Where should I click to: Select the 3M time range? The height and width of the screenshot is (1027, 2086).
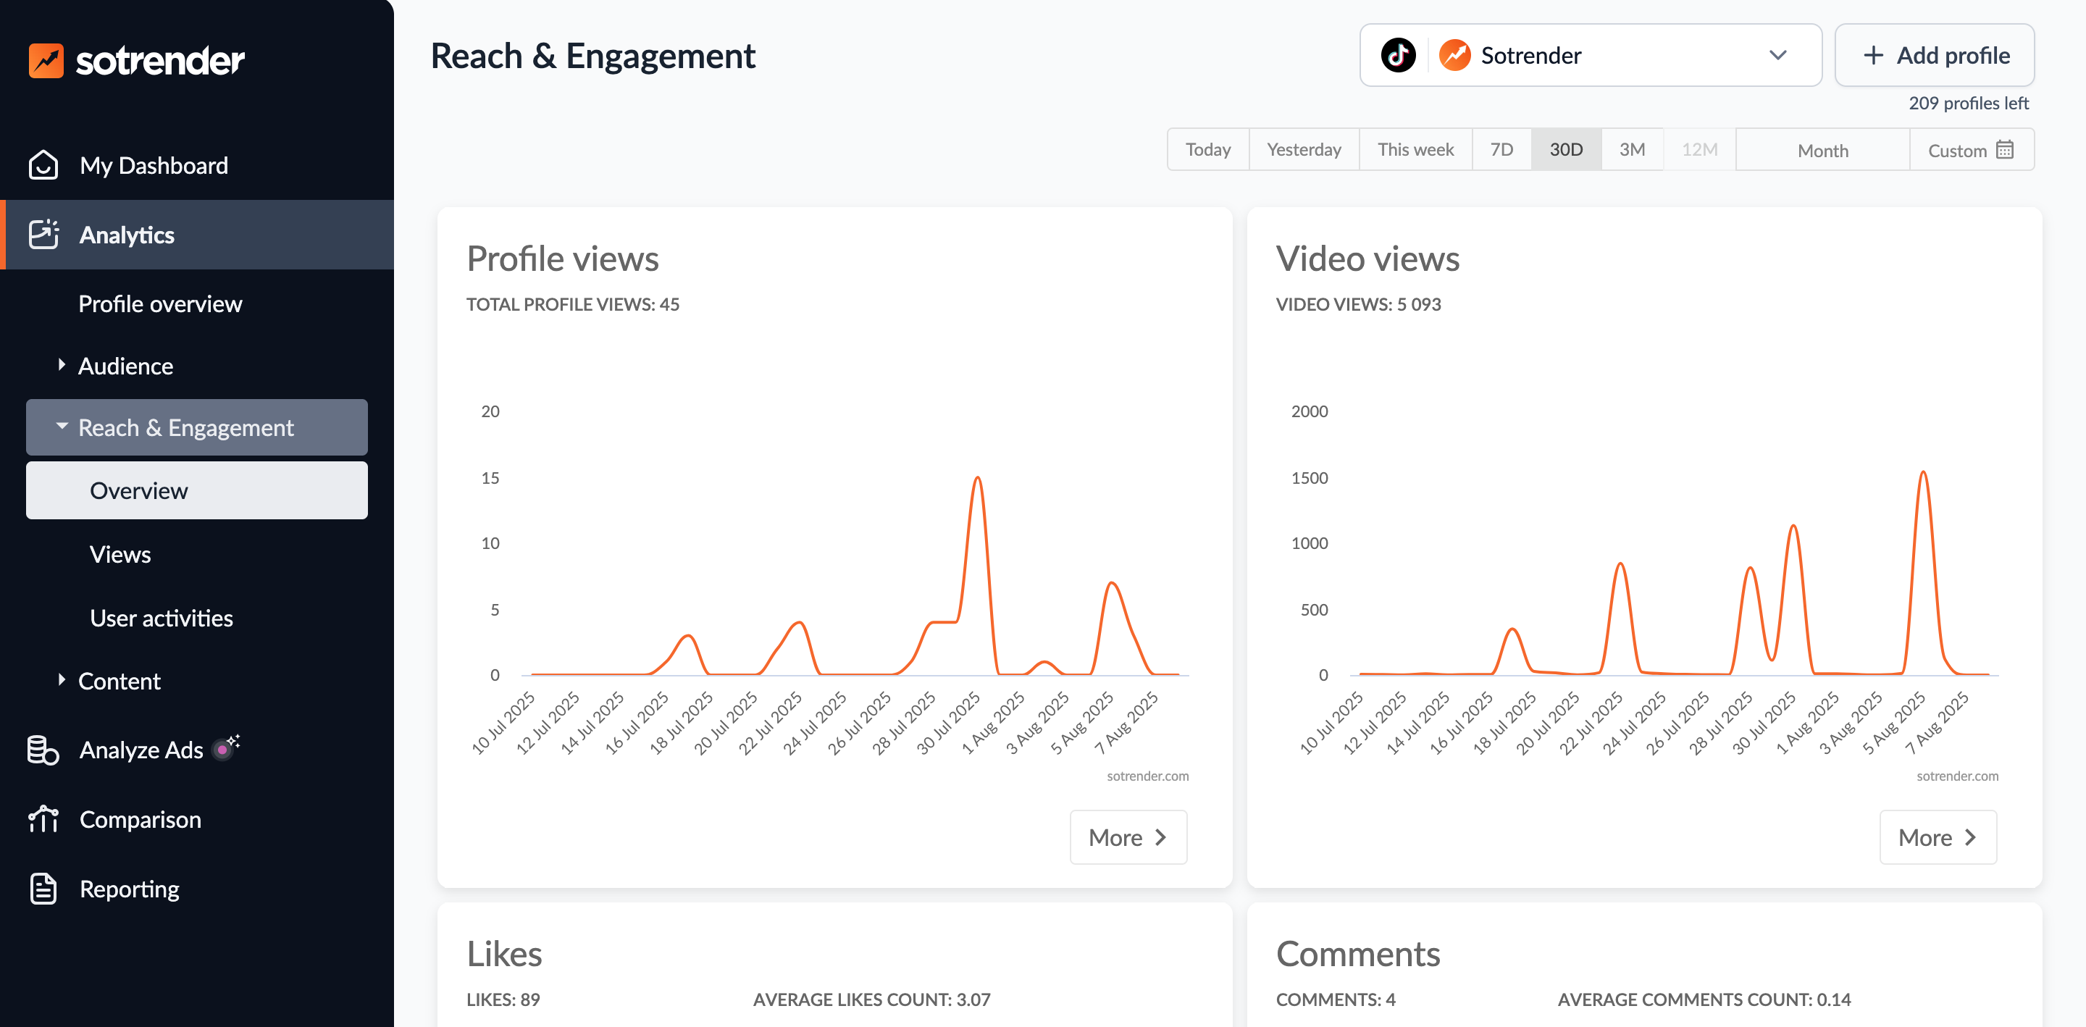(1632, 149)
